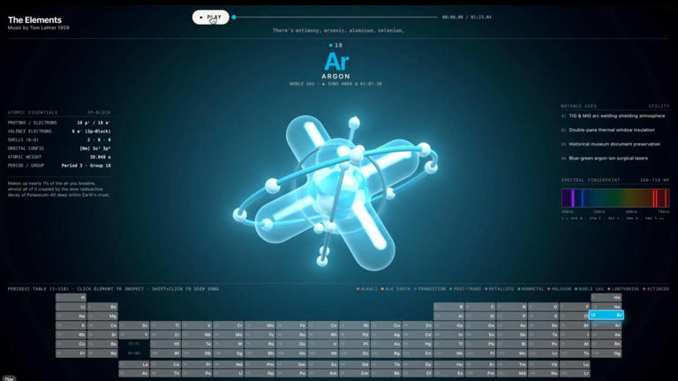Inspect the Gadolinium (Gd) element
The image size is (678, 381).
(354, 364)
